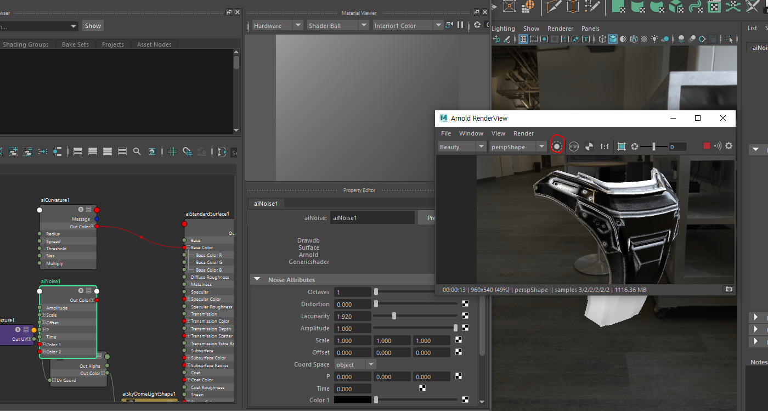Click smooth shade all blue cube icon

coord(613,39)
